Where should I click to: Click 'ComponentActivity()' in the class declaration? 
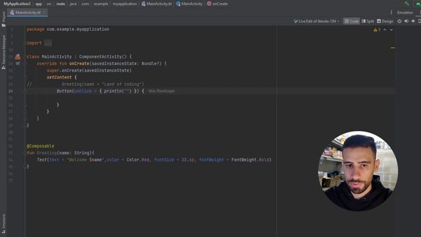pos(103,57)
